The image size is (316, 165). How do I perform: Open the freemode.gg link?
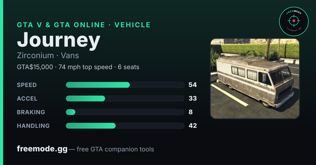point(42,149)
